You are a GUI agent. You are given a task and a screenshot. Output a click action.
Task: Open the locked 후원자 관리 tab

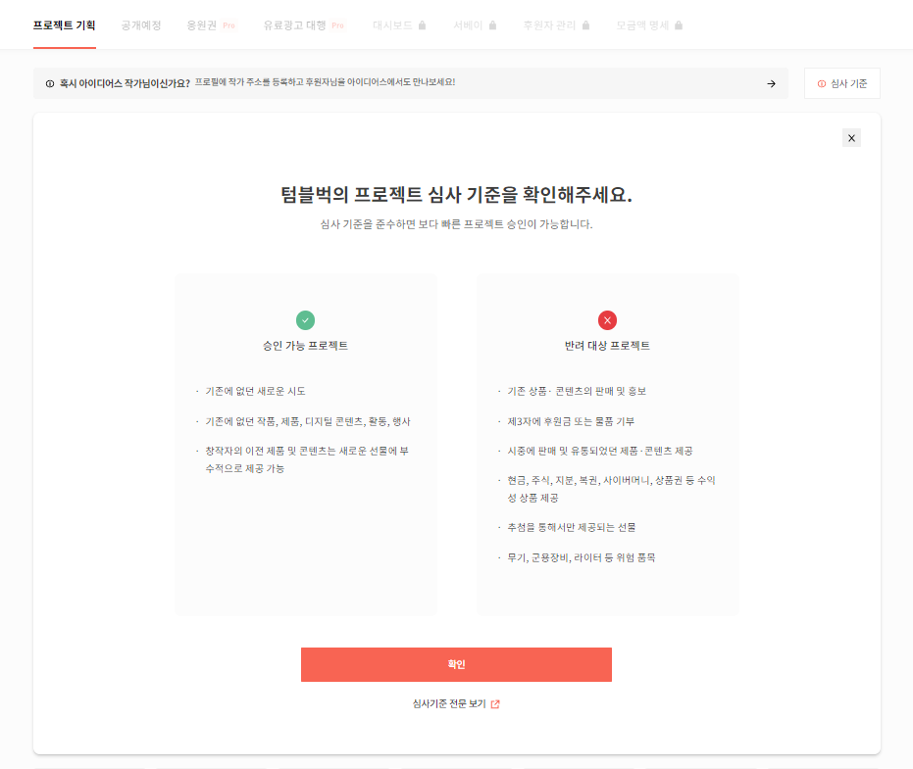pyautogui.click(x=556, y=25)
